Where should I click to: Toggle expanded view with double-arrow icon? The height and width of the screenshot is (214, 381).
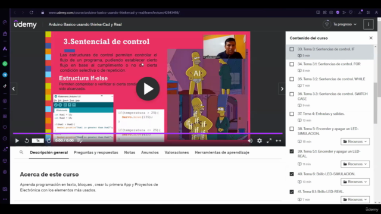point(279,141)
